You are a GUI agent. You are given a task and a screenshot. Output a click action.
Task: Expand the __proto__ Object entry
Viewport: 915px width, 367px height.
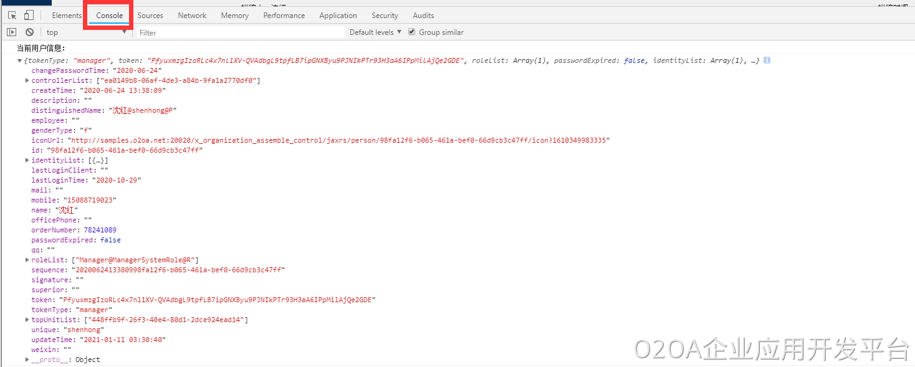27,360
